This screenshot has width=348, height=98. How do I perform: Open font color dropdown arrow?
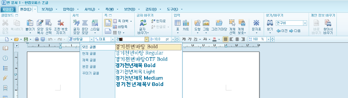[219, 39]
